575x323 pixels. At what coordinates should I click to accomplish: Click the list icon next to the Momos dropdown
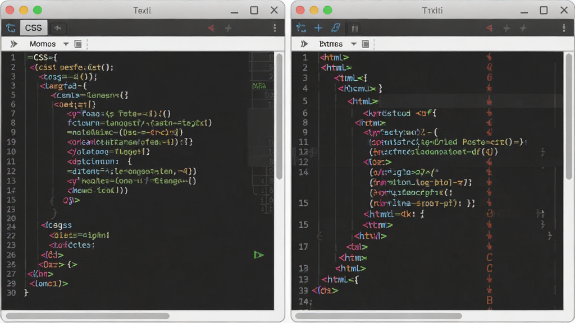click(77, 44)
